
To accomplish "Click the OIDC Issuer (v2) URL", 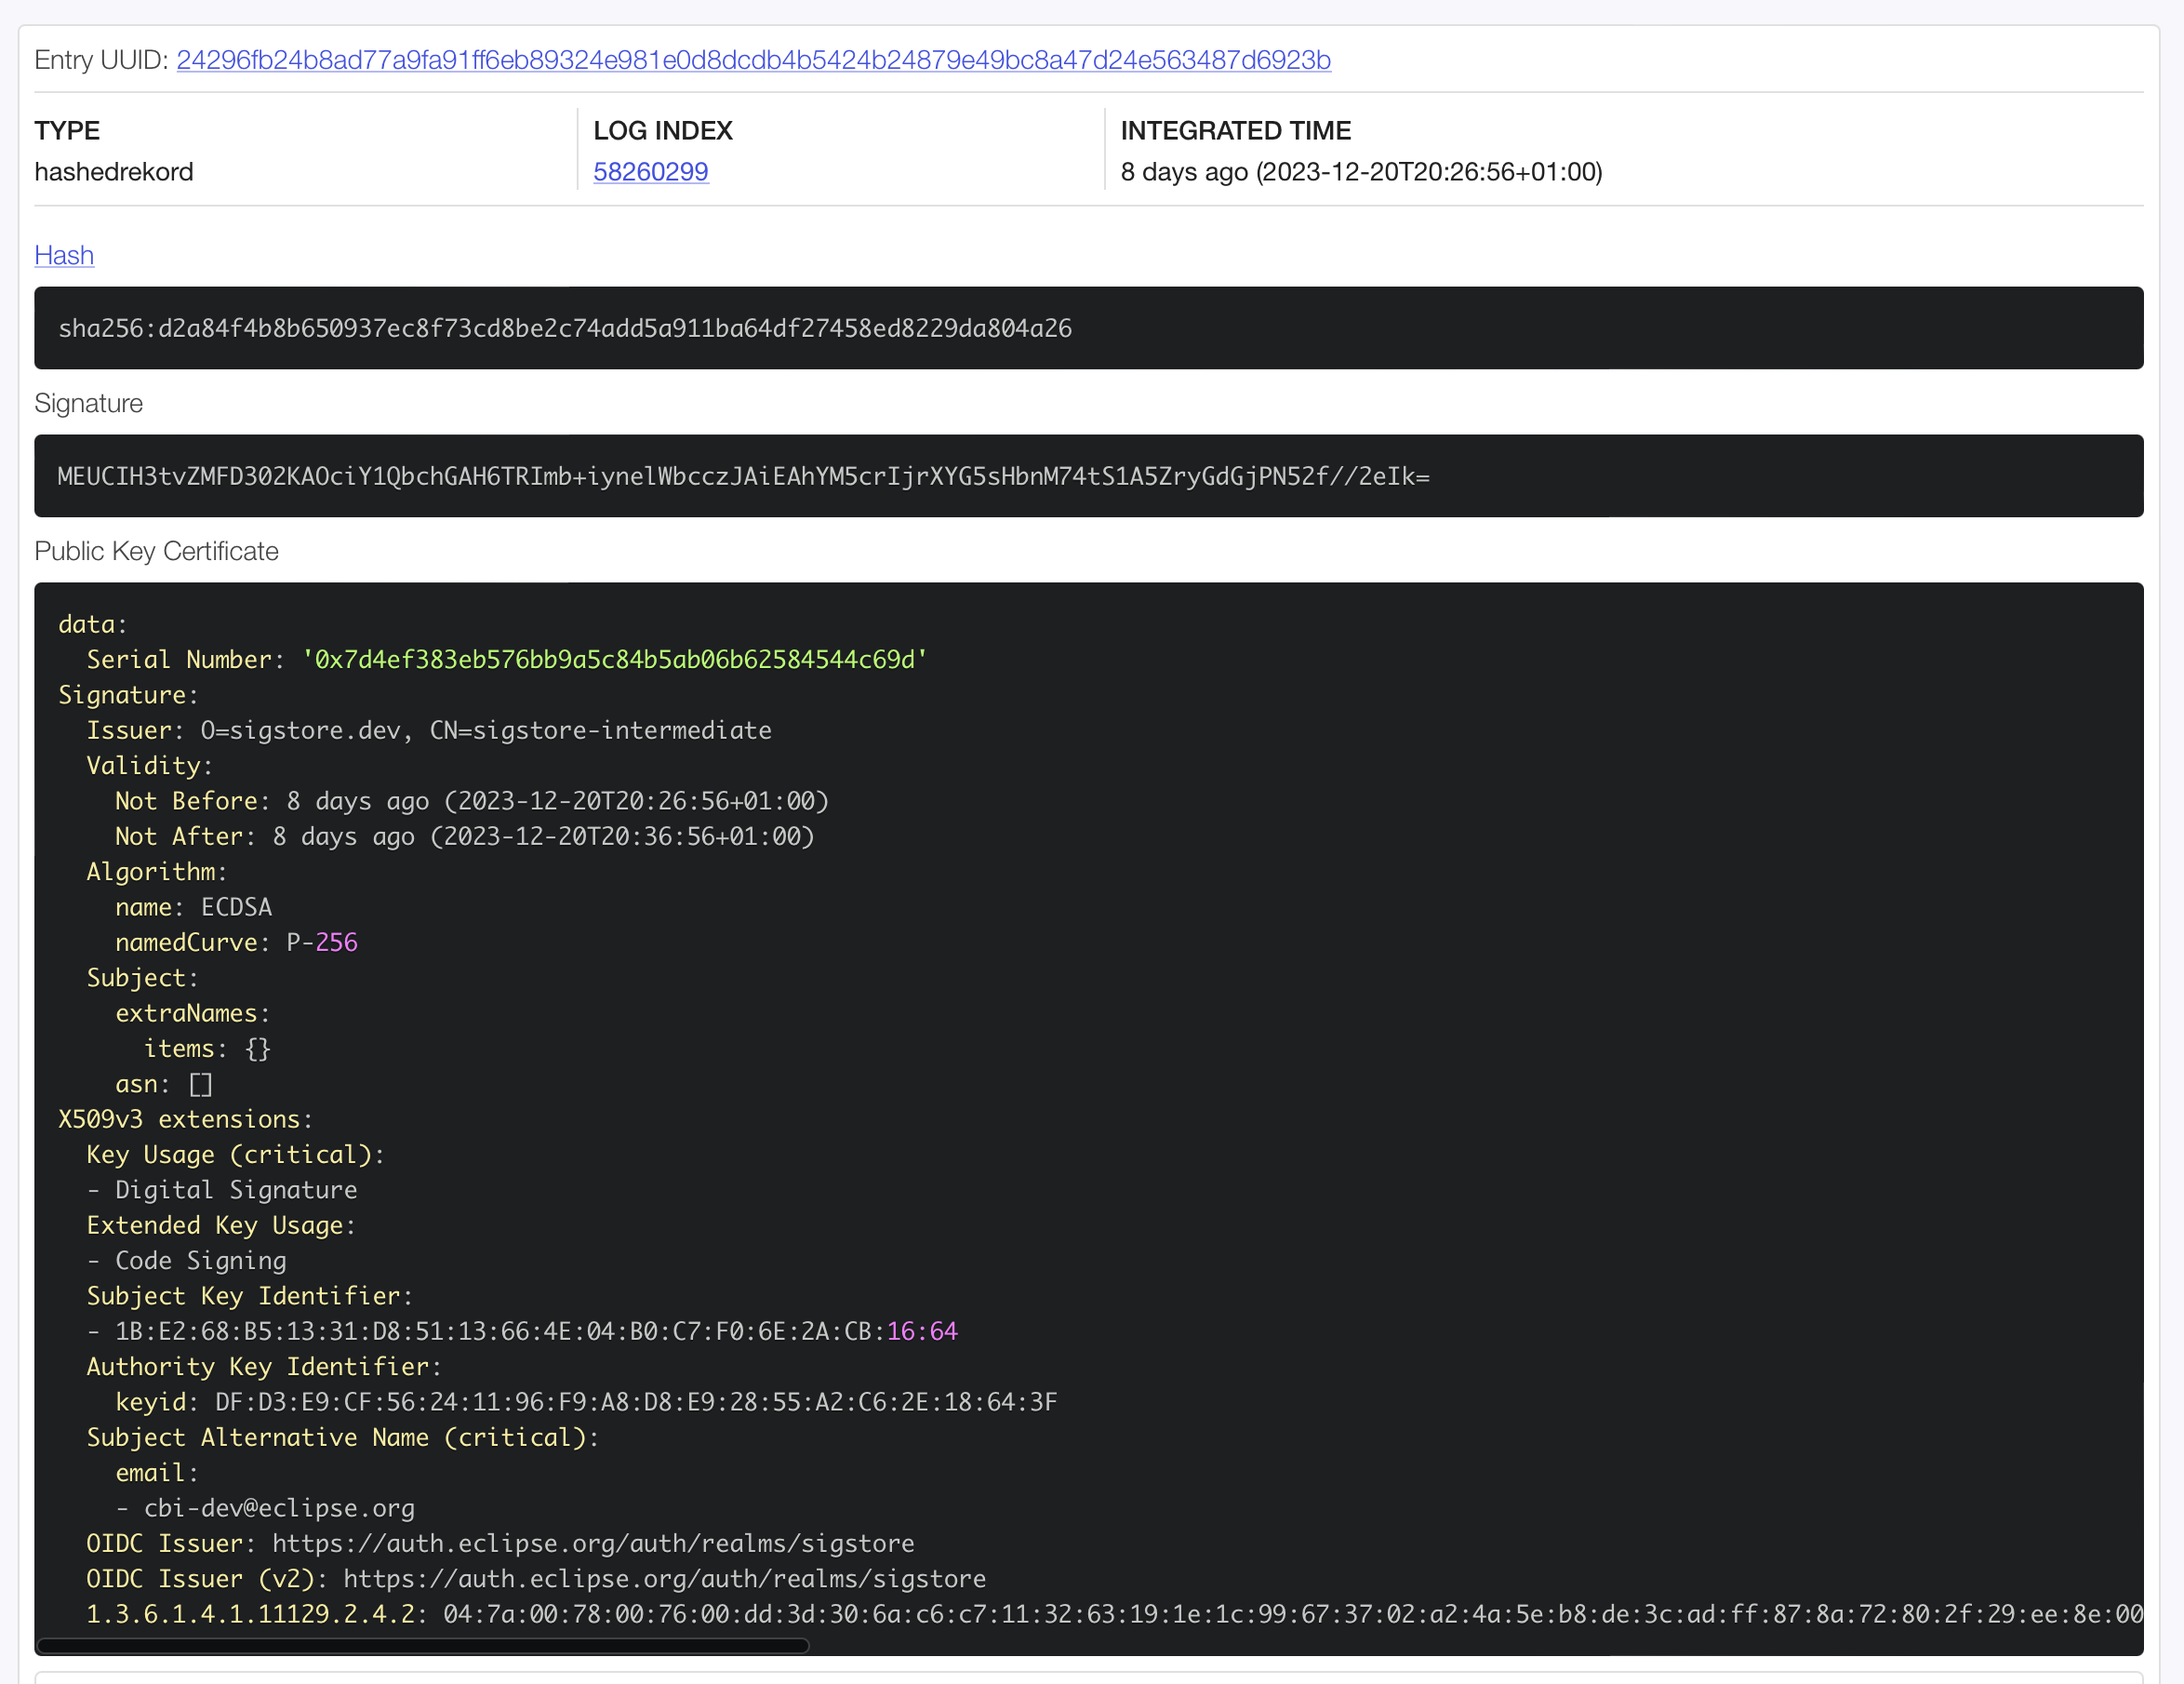I will pos(664,1579).
